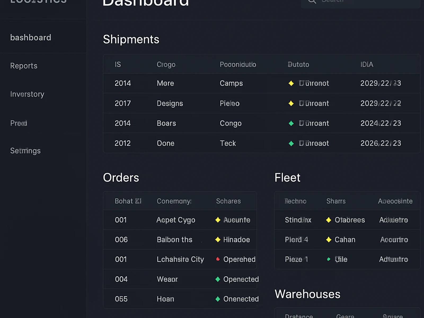Go to Inverstory in the sidebar

point(27,94)
